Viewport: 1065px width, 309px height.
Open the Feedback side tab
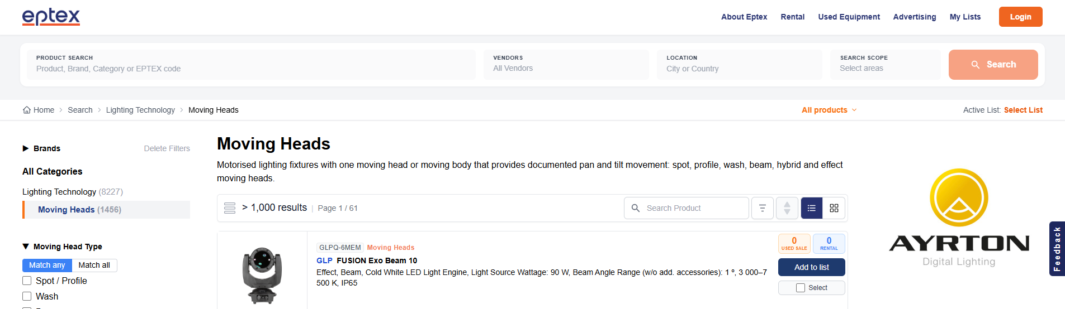1057,249
